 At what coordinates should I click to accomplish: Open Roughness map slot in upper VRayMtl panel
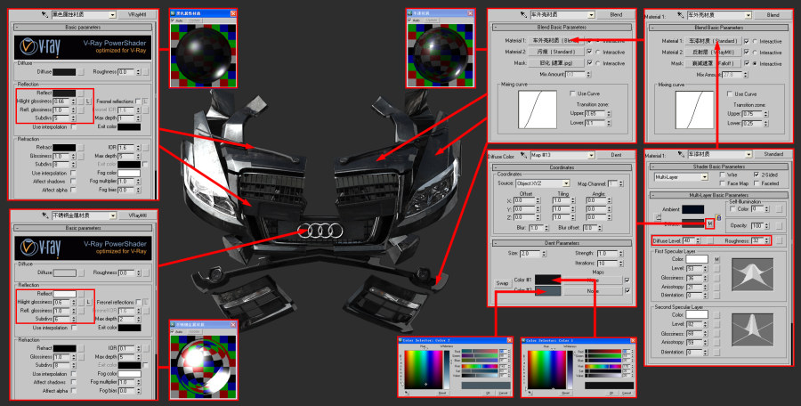coord(146,72)
